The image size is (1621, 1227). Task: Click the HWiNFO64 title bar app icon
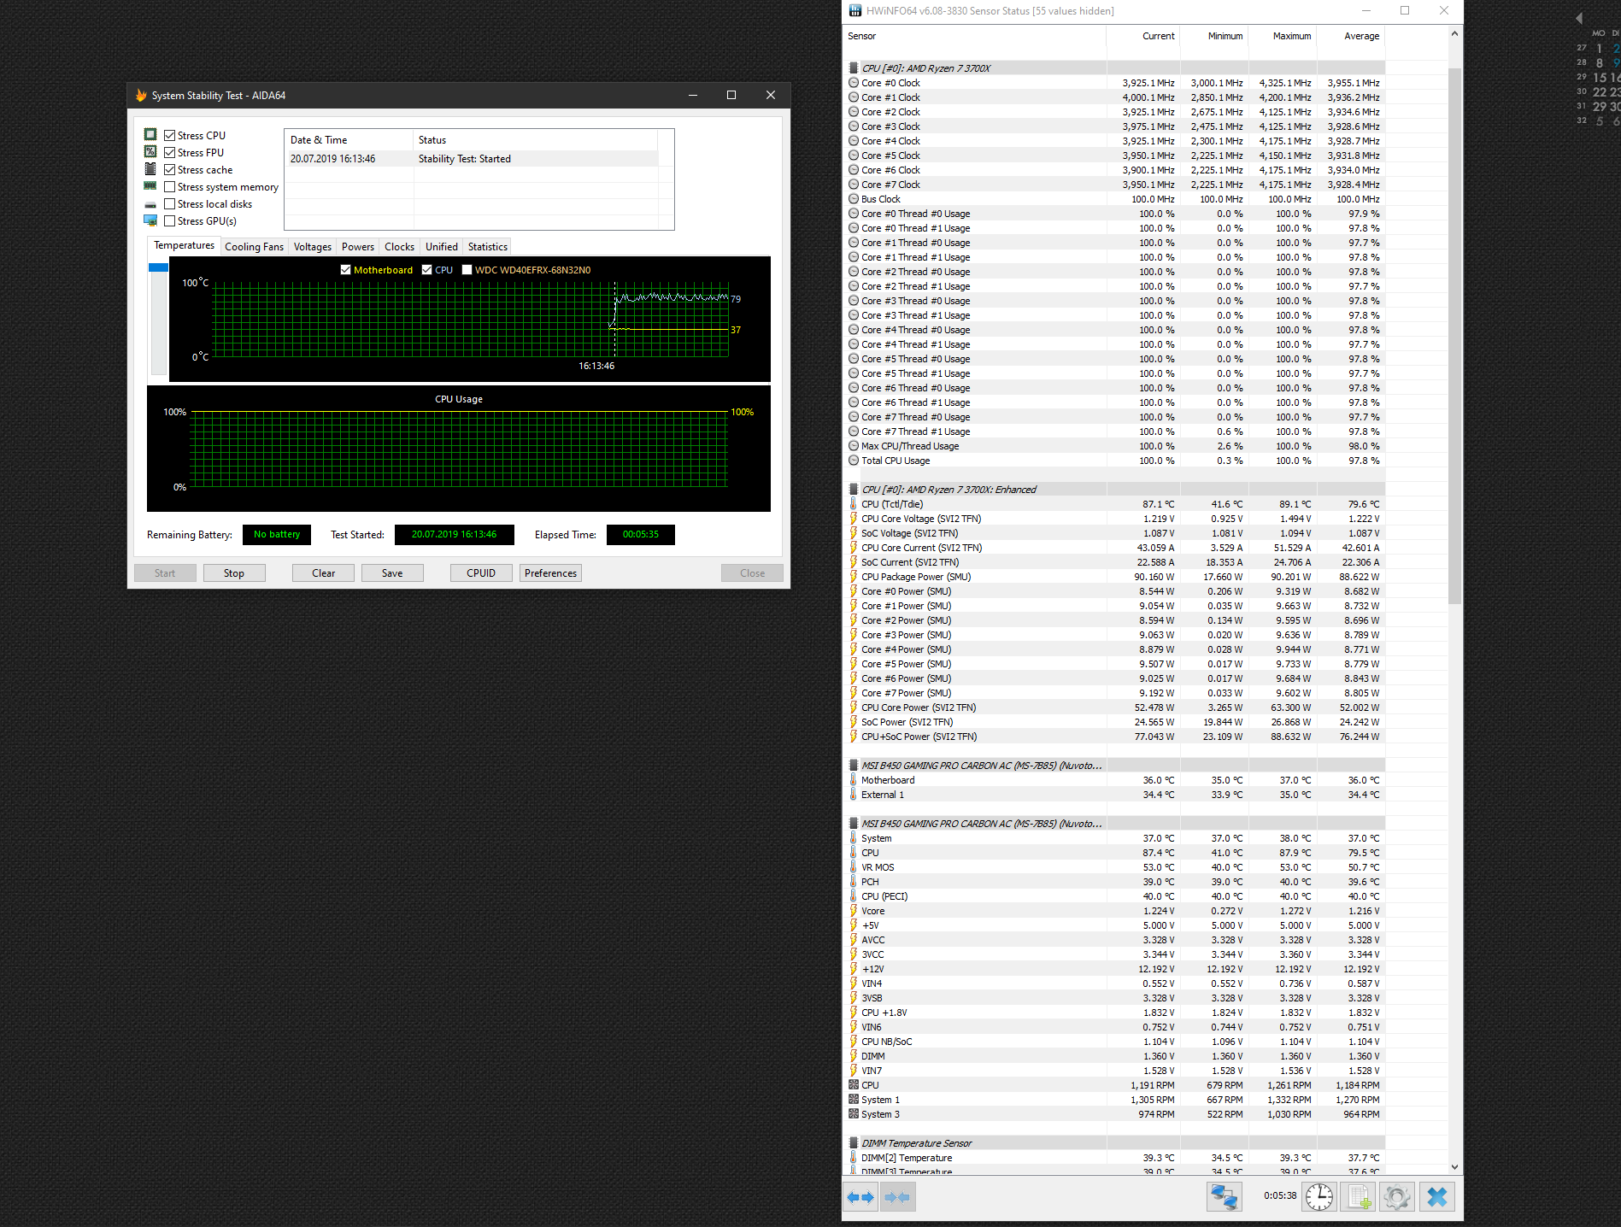(855, 11)
